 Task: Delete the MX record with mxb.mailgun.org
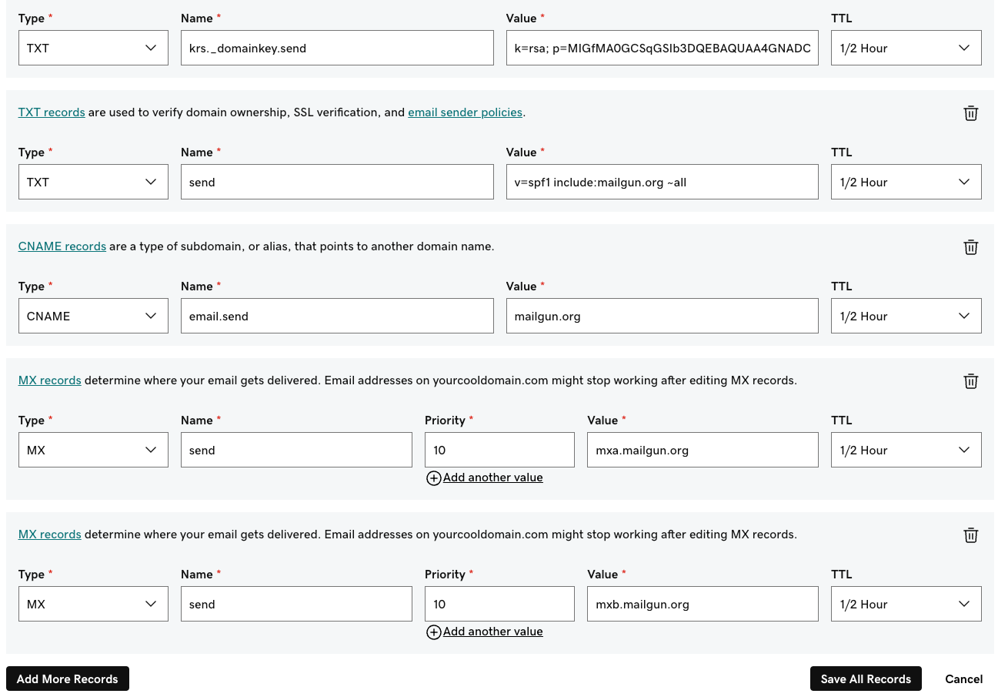click(x=970, y=534)
